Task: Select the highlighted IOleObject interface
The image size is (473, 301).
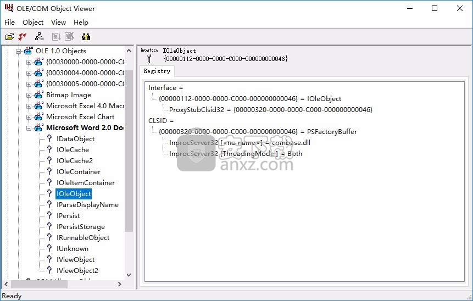Action: point(74,194)
